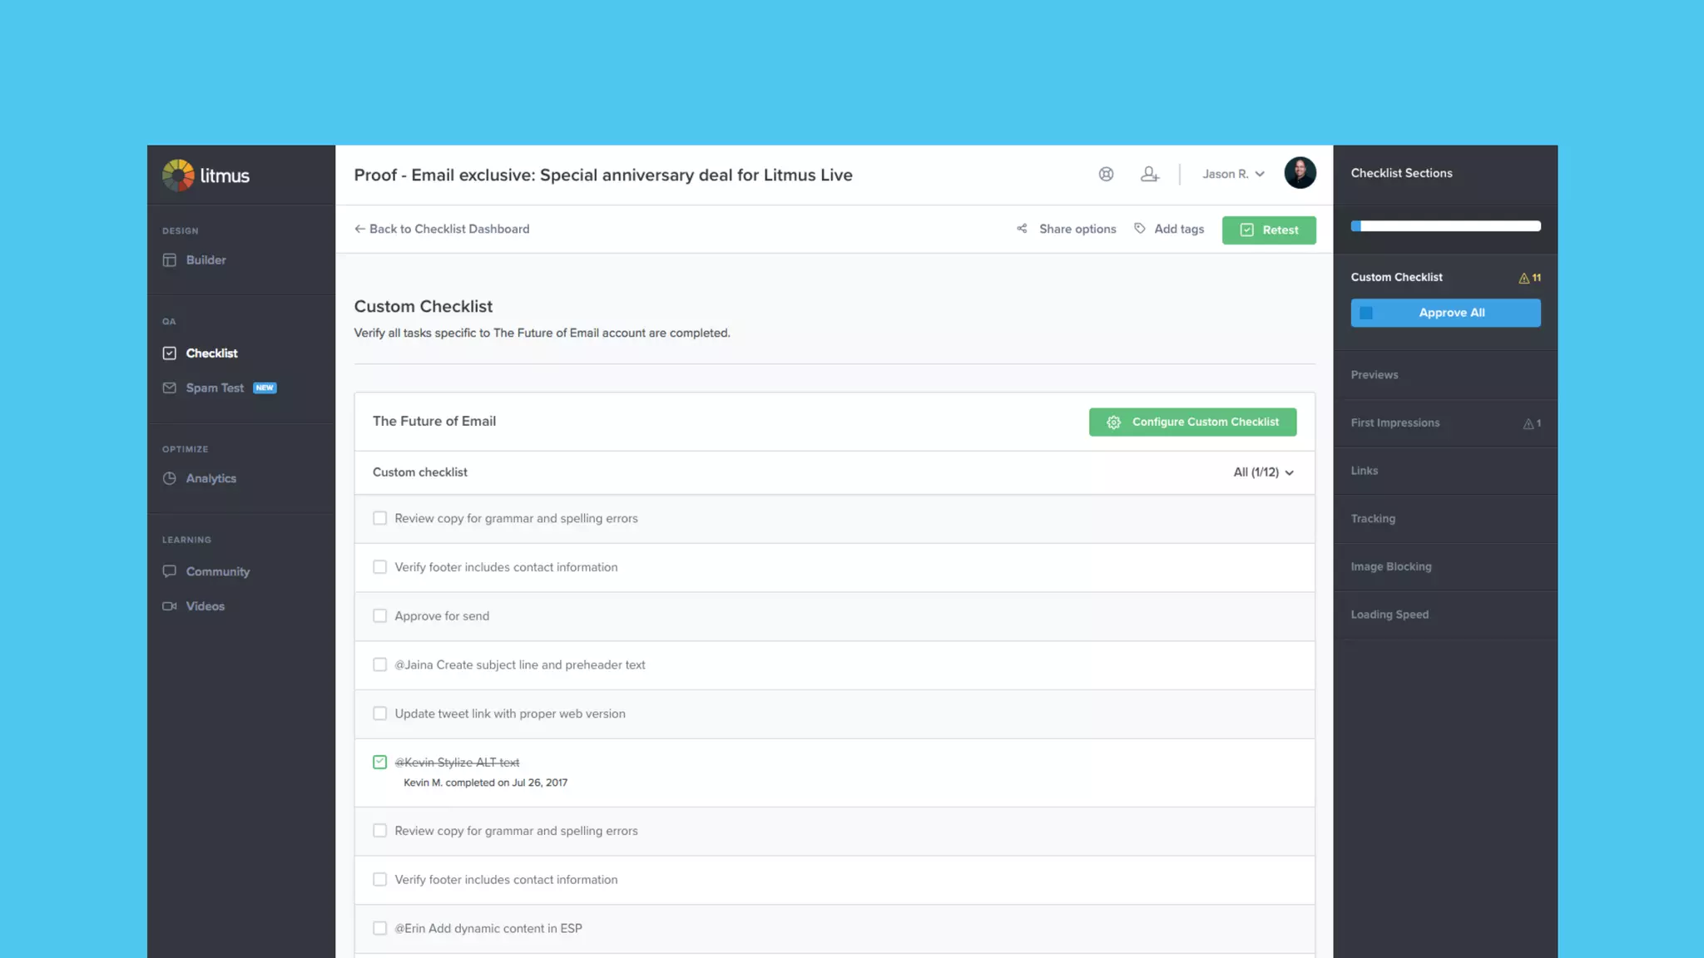
Task: Click 'Checklist Sections' panel heading
Action: click(1401, 173)
